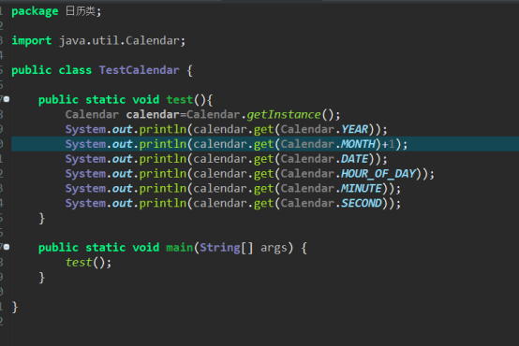Click the SECOND constant

point(362,203)
